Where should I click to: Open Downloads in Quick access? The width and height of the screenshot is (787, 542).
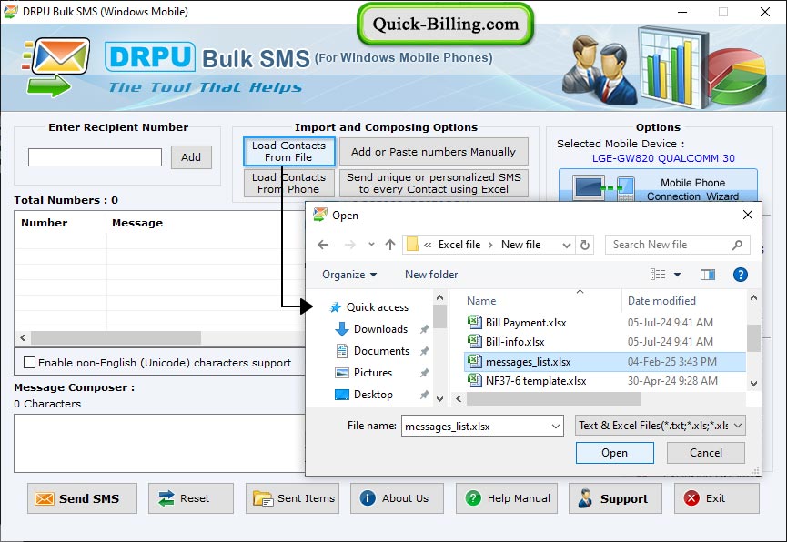(380, 329)
